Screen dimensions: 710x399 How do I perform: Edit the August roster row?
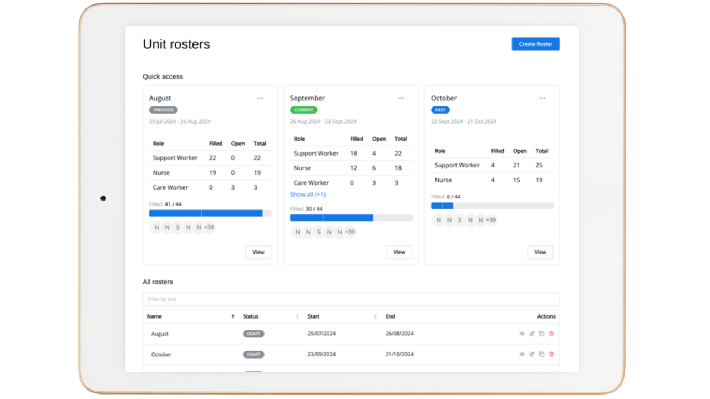coord(531,334)
